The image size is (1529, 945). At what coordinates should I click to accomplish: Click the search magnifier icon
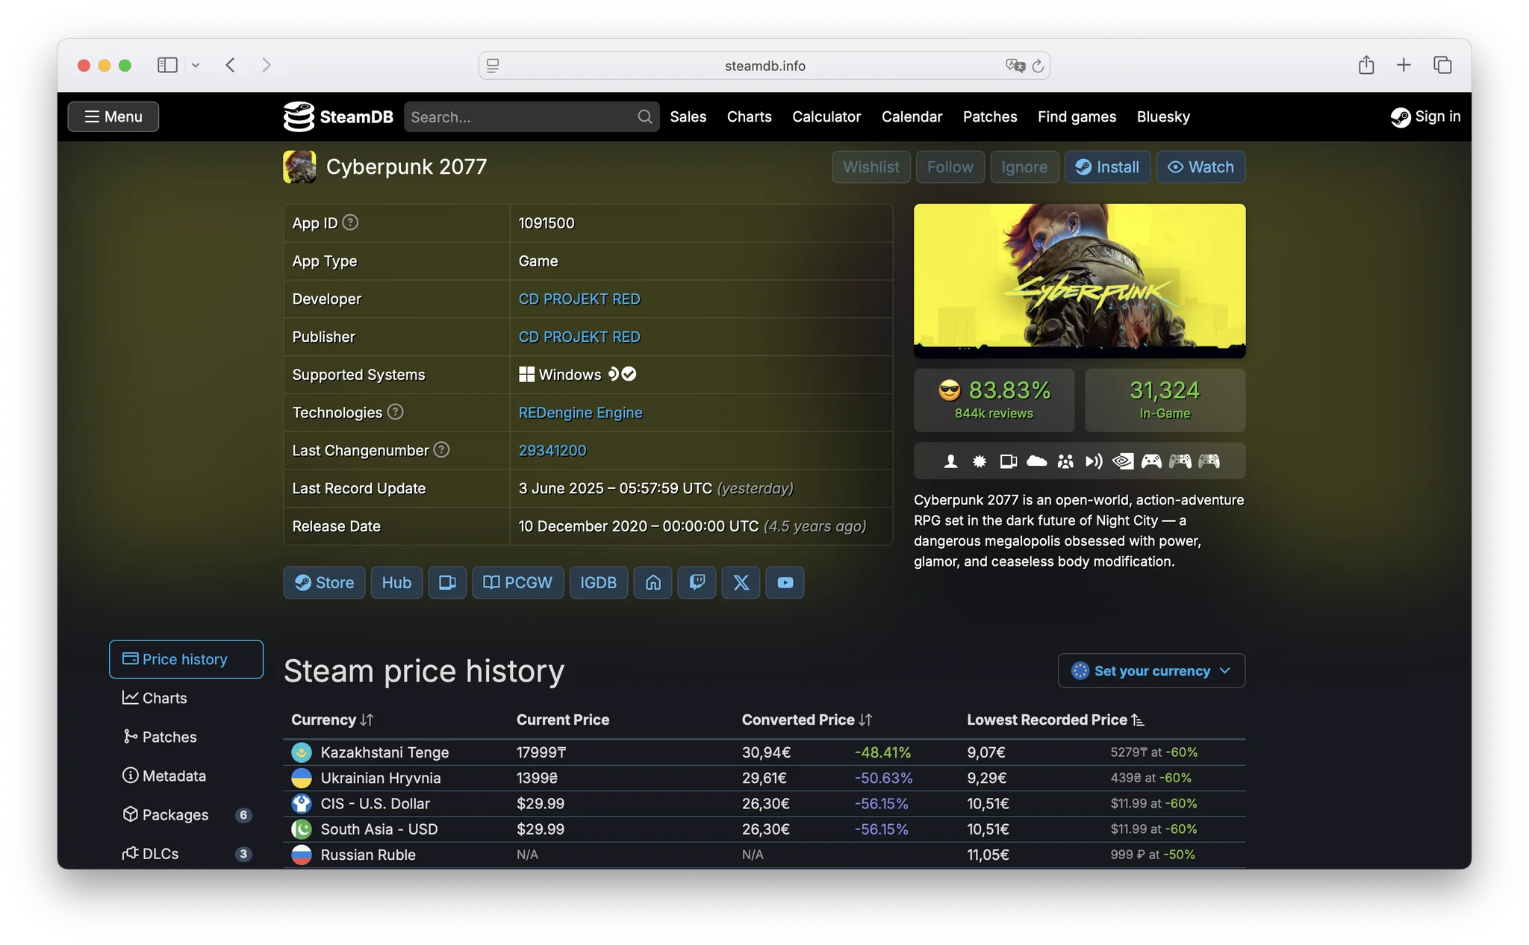click(644, 116)
